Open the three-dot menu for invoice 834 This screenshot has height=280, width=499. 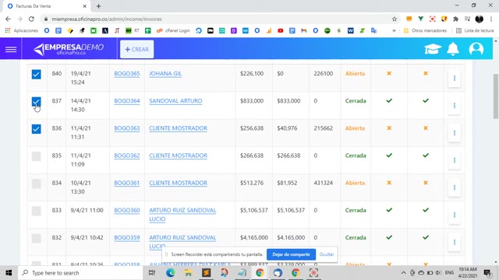point(454,187)
